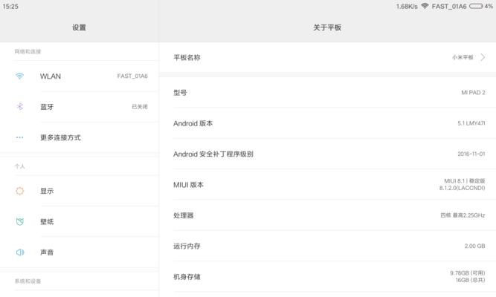The width and height of the screenshot is (496, 297).
Task: Click the 设置 header title
Action: (79, 27)
